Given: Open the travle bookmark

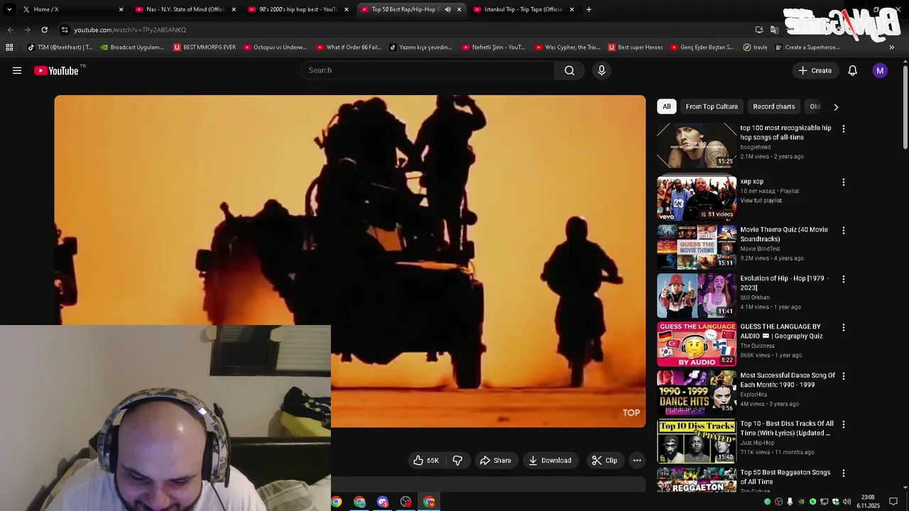Looking at the screenshot, I should point(755,48).
